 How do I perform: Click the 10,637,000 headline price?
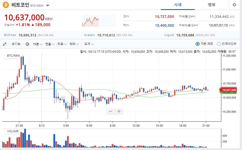tap(24, 17)
